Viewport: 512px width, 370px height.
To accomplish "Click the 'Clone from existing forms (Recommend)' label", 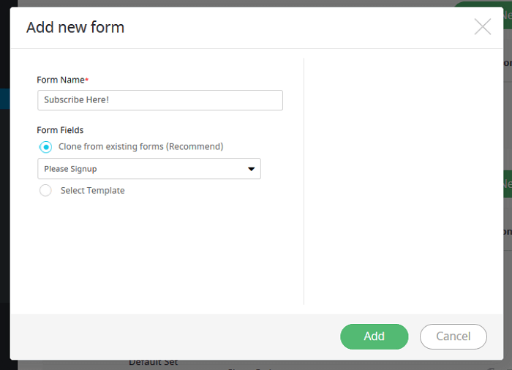I will (140, 146).
